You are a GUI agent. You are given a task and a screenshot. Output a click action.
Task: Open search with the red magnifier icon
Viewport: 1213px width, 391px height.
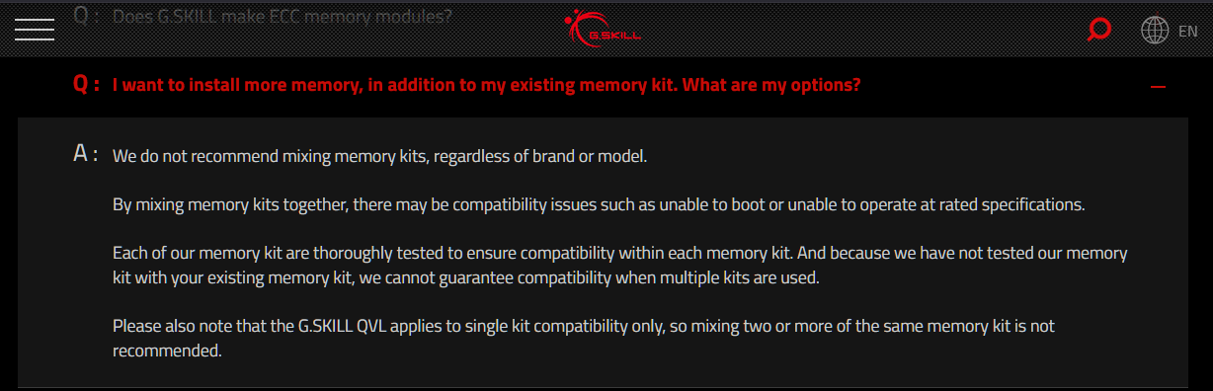tap(1097, 30)
